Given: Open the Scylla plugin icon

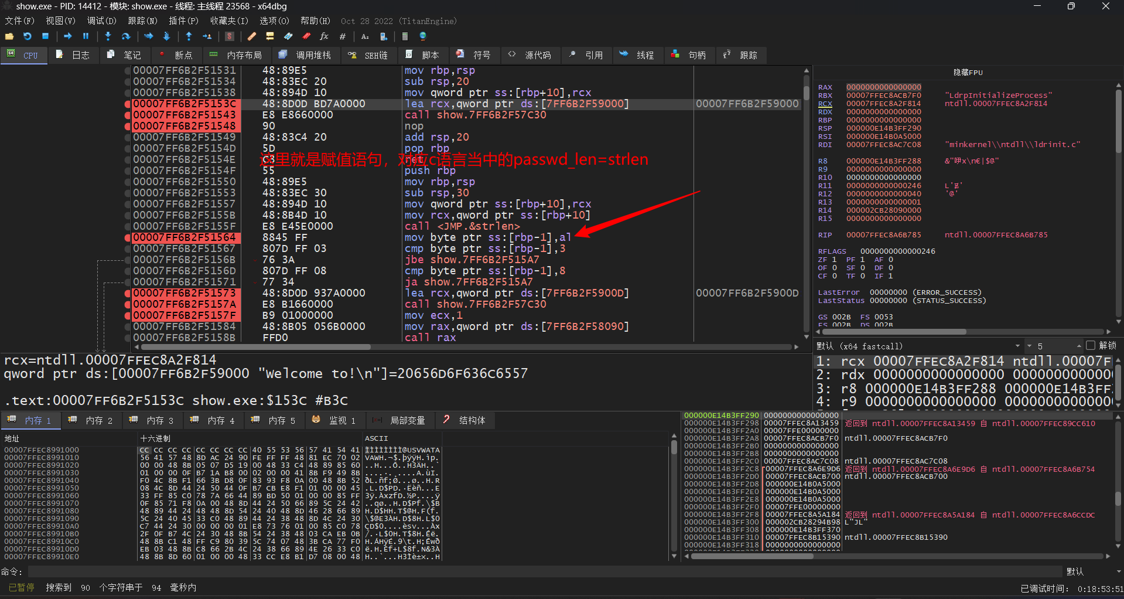Looking at the screenshot, I should pyautogui.click(x=230, y=36).
